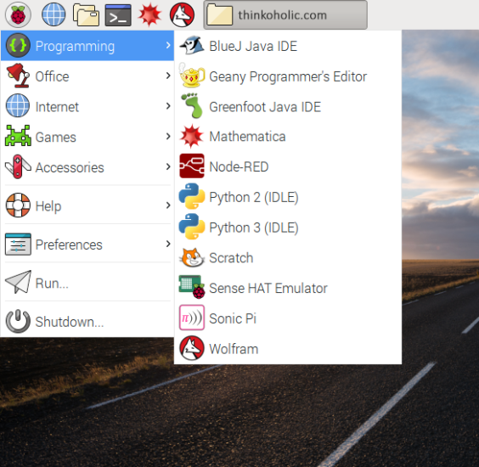Viewport: 479px width, 467px height.
Task: Click the Preferences sliders icon
Action: pyautogui.click(x=18, y=244)
